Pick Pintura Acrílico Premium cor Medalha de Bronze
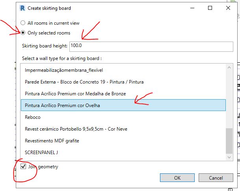240x191 pixels. tap(123, 94)
